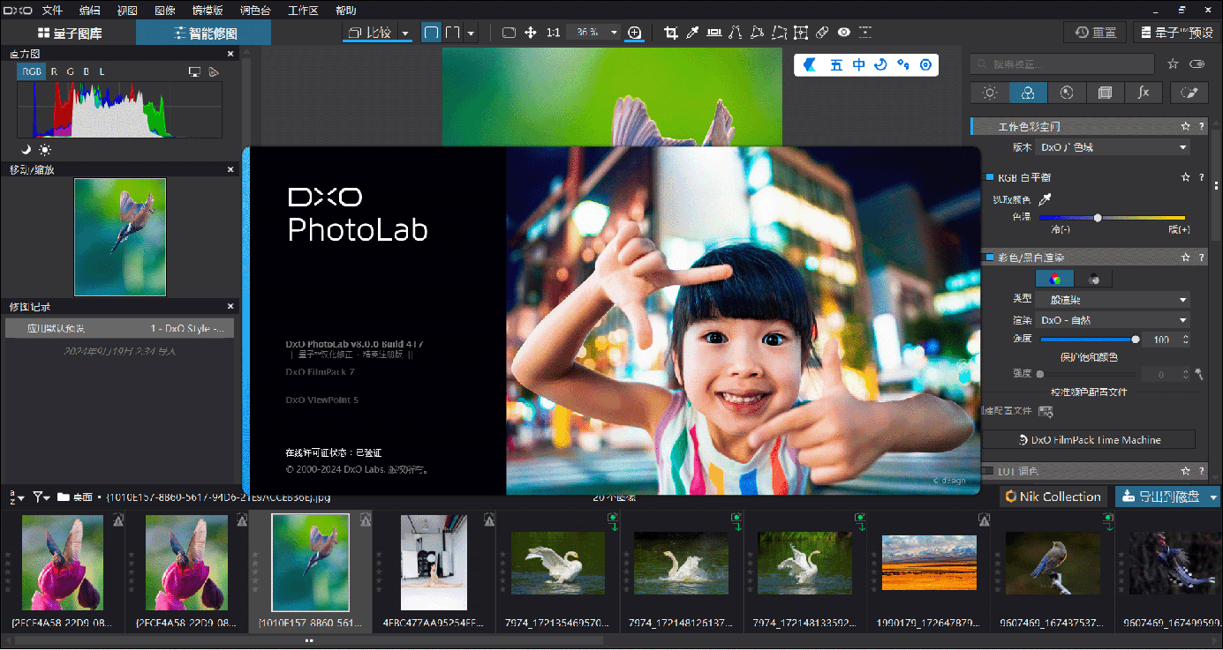Open the Color palette tab icon
Viewport: 1223px width, 650px height.
pyautogui.click(x=1028, y=93)
